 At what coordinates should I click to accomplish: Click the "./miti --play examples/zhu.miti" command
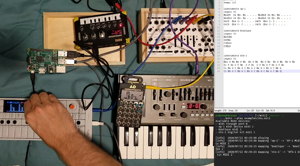click(x=246, y=118)
